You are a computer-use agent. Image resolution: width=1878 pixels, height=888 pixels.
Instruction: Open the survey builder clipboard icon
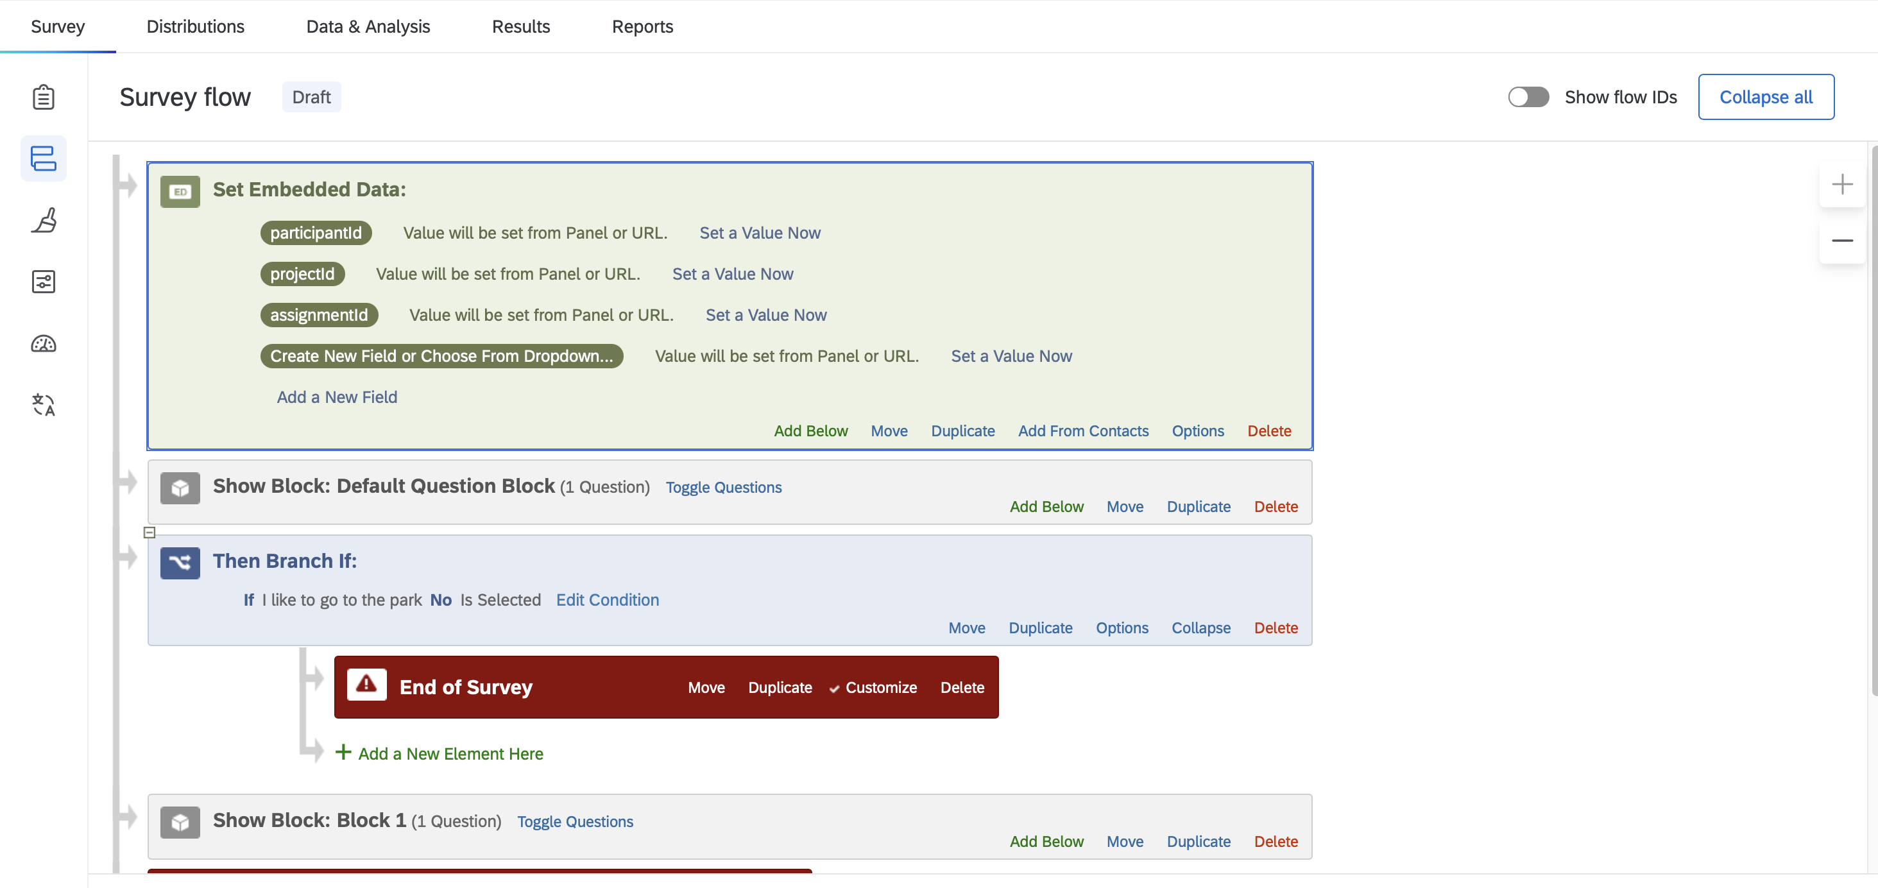[x=44, y=97]
